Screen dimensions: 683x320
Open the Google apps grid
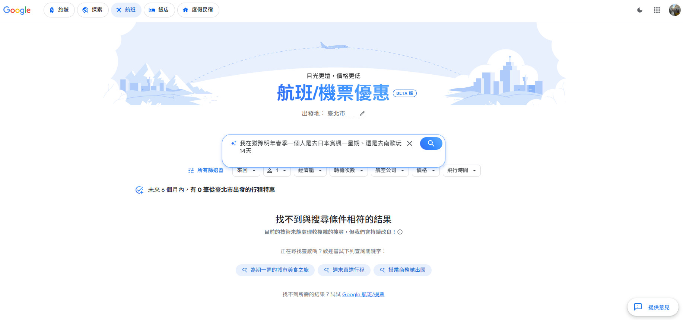[657, 10]
